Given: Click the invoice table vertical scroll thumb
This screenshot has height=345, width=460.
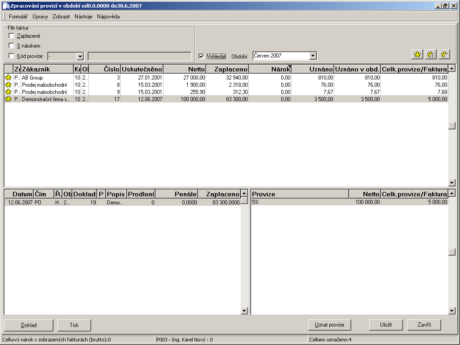Looking at the screenshot, I should pos(452,125).
